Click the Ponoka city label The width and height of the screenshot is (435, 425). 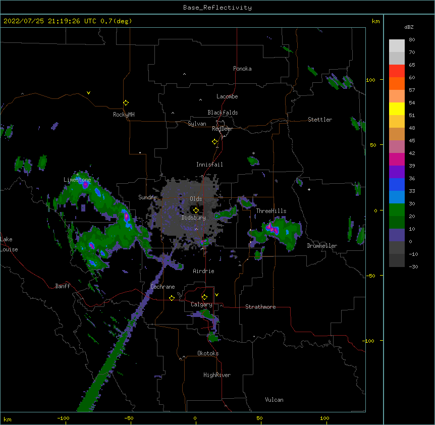(242, 69)
